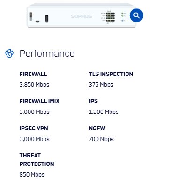Click the SOPHOS logo on the device
Image resolution: width=170 pixels, height=194 pixels.
[81, 16]
